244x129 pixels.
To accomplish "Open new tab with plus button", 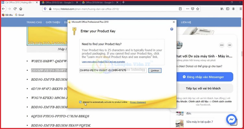I will (x=123, y=2).
